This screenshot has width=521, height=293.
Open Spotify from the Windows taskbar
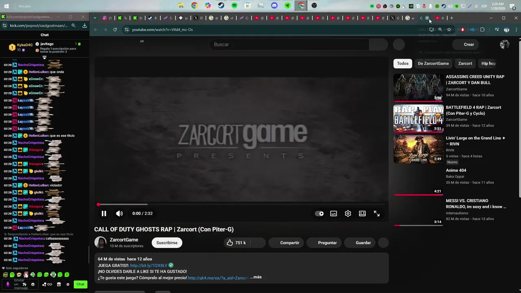(234, 6)
